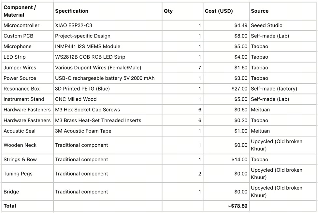The image size is (318, 213).
Task: Select the $27.00 Resonance Box cost cell
Action: pyautogui.click(x=226, y=89)
